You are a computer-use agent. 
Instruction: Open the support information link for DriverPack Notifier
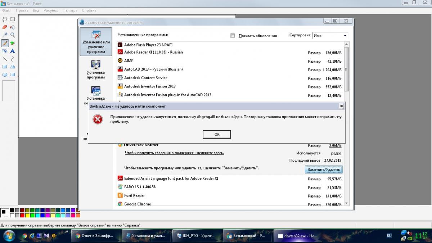(x=174, y=153)
